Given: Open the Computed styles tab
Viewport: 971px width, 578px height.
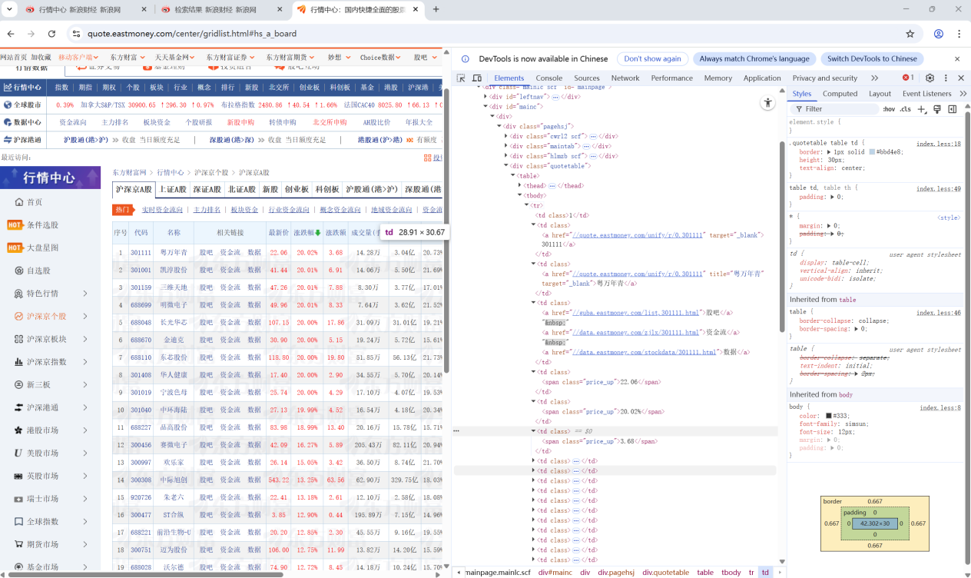Looking at the screenshot, I should (x=840, y=94).
